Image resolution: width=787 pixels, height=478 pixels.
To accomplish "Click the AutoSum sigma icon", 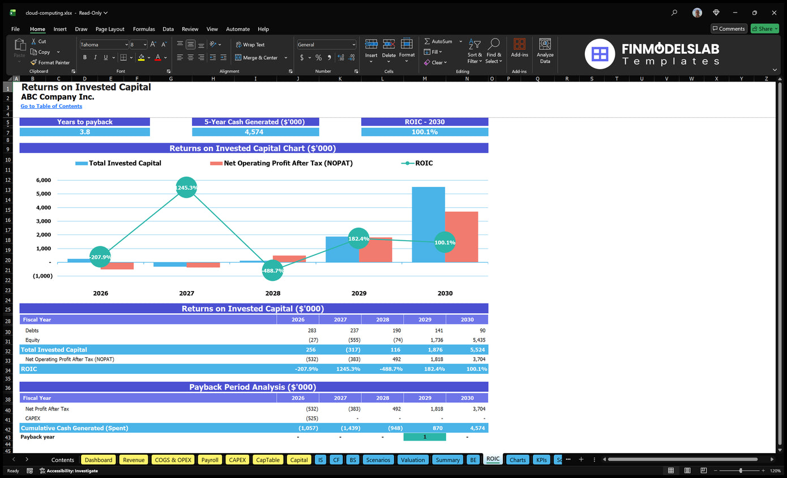I will tap(427, 41).
